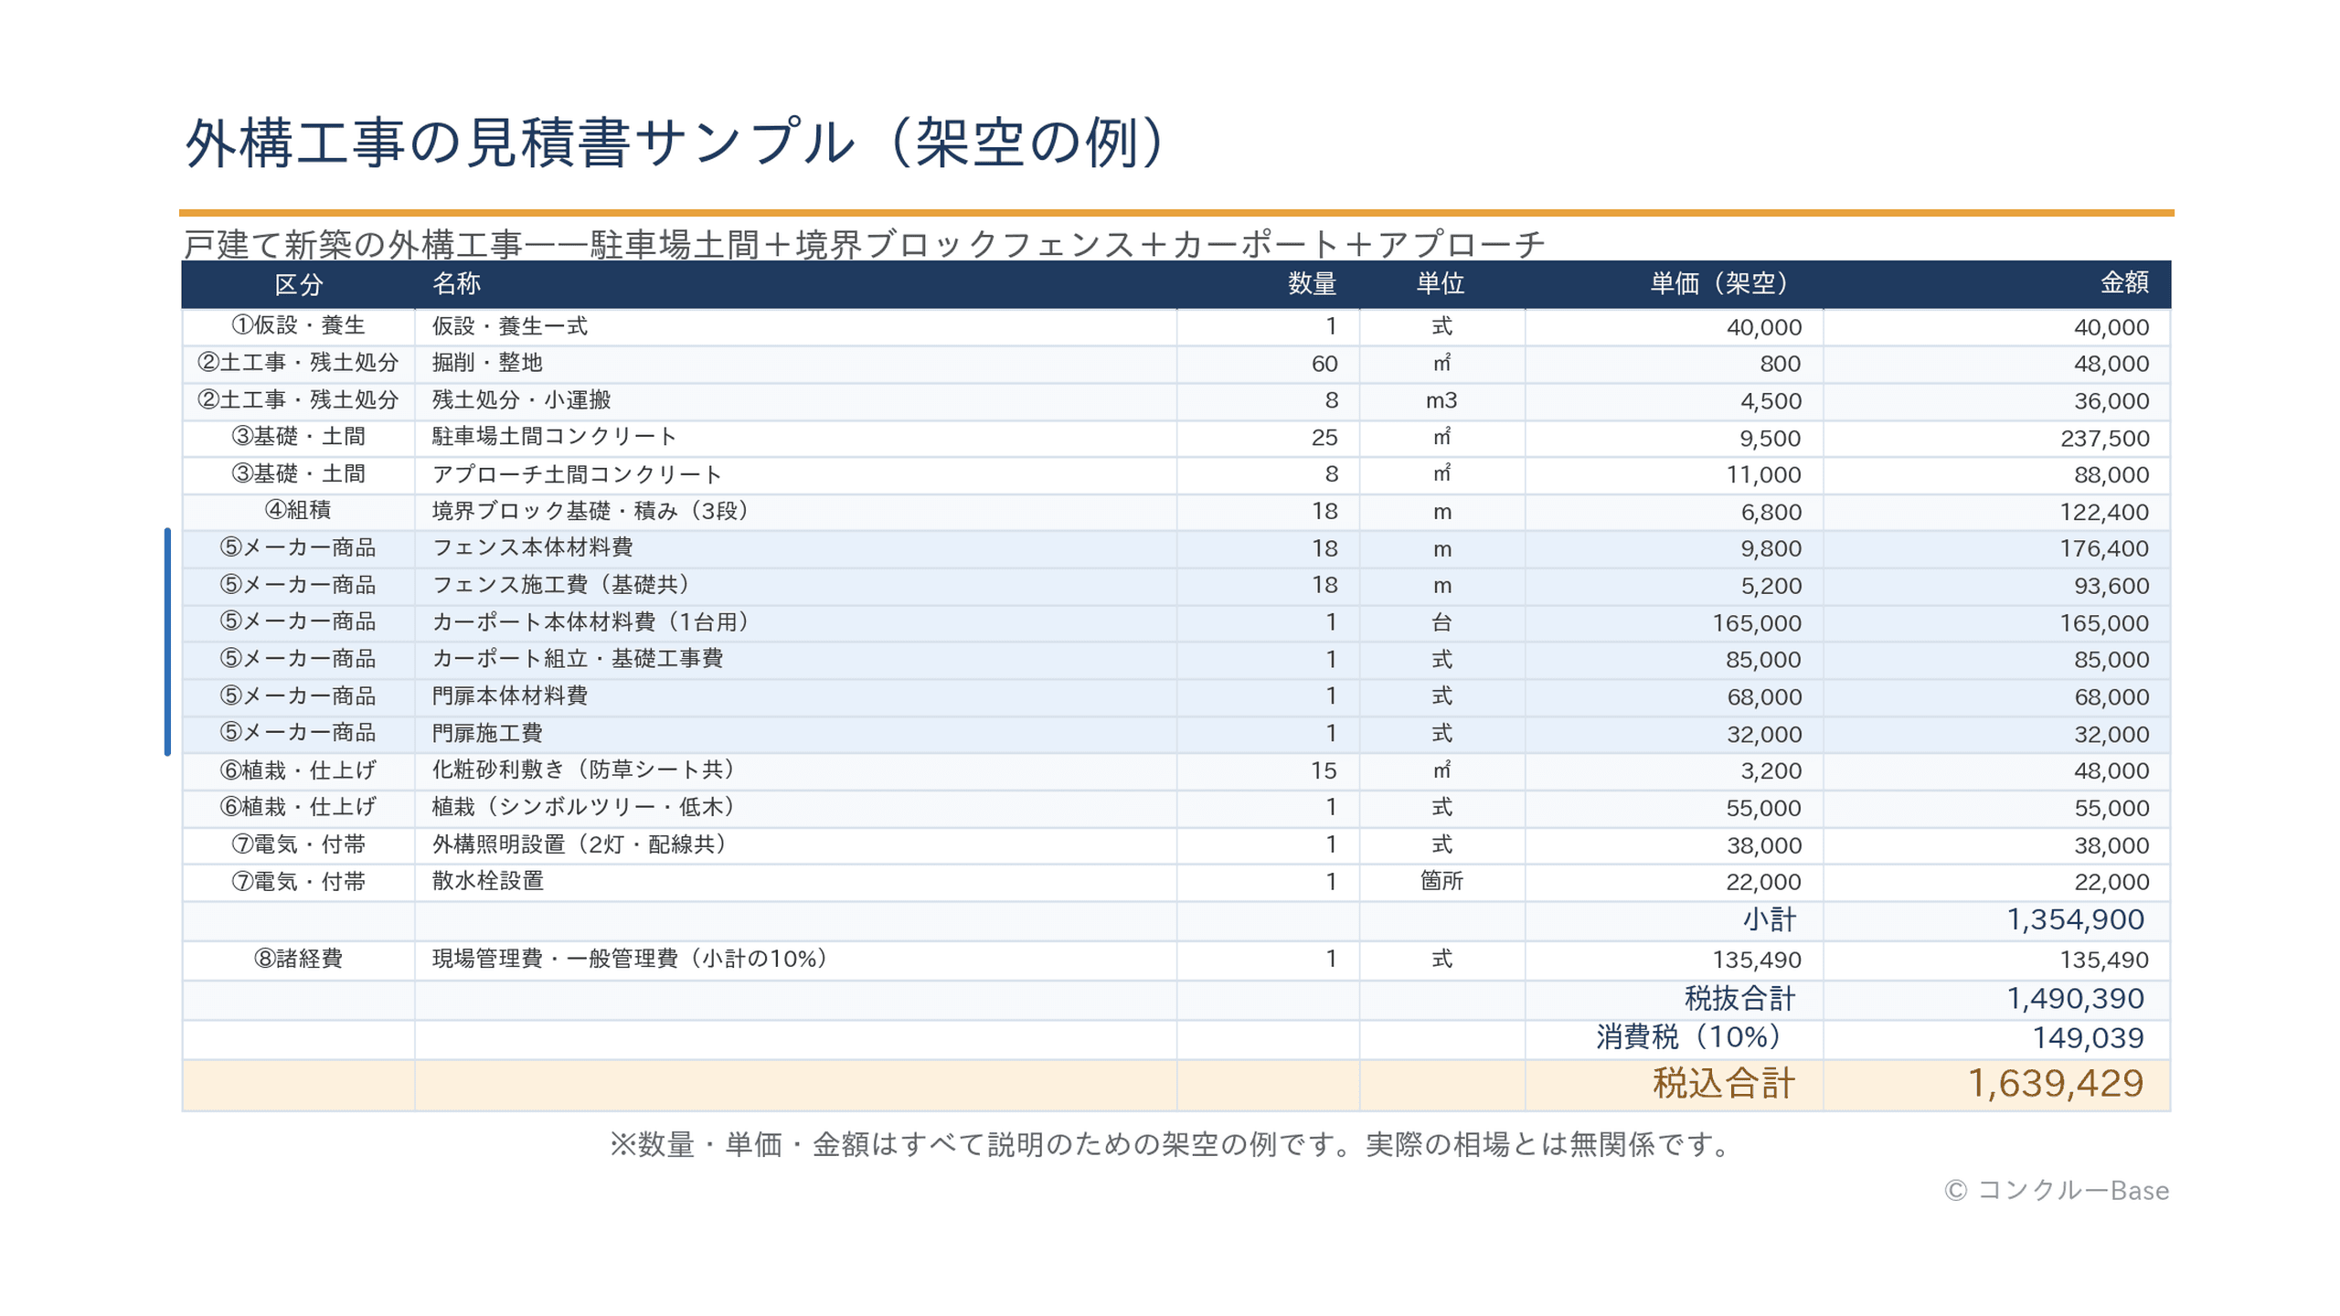Click the 台 unit cell

(x=1441, y=623)
